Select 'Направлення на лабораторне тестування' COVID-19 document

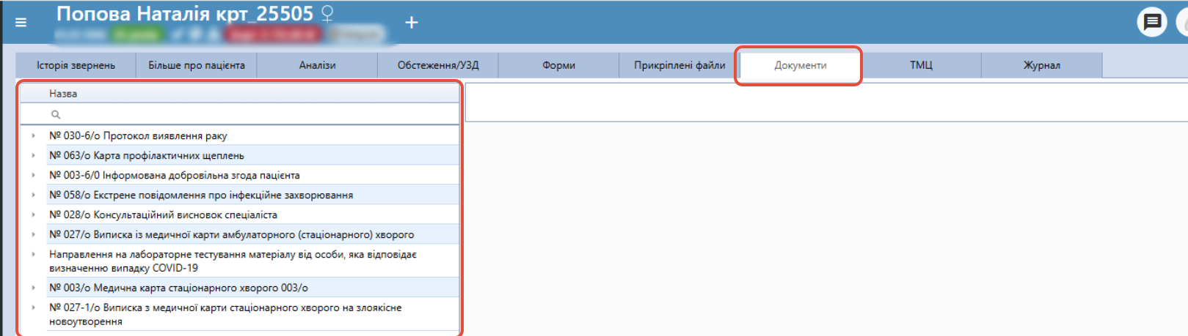pyautogui.click(x=233, y=261)
